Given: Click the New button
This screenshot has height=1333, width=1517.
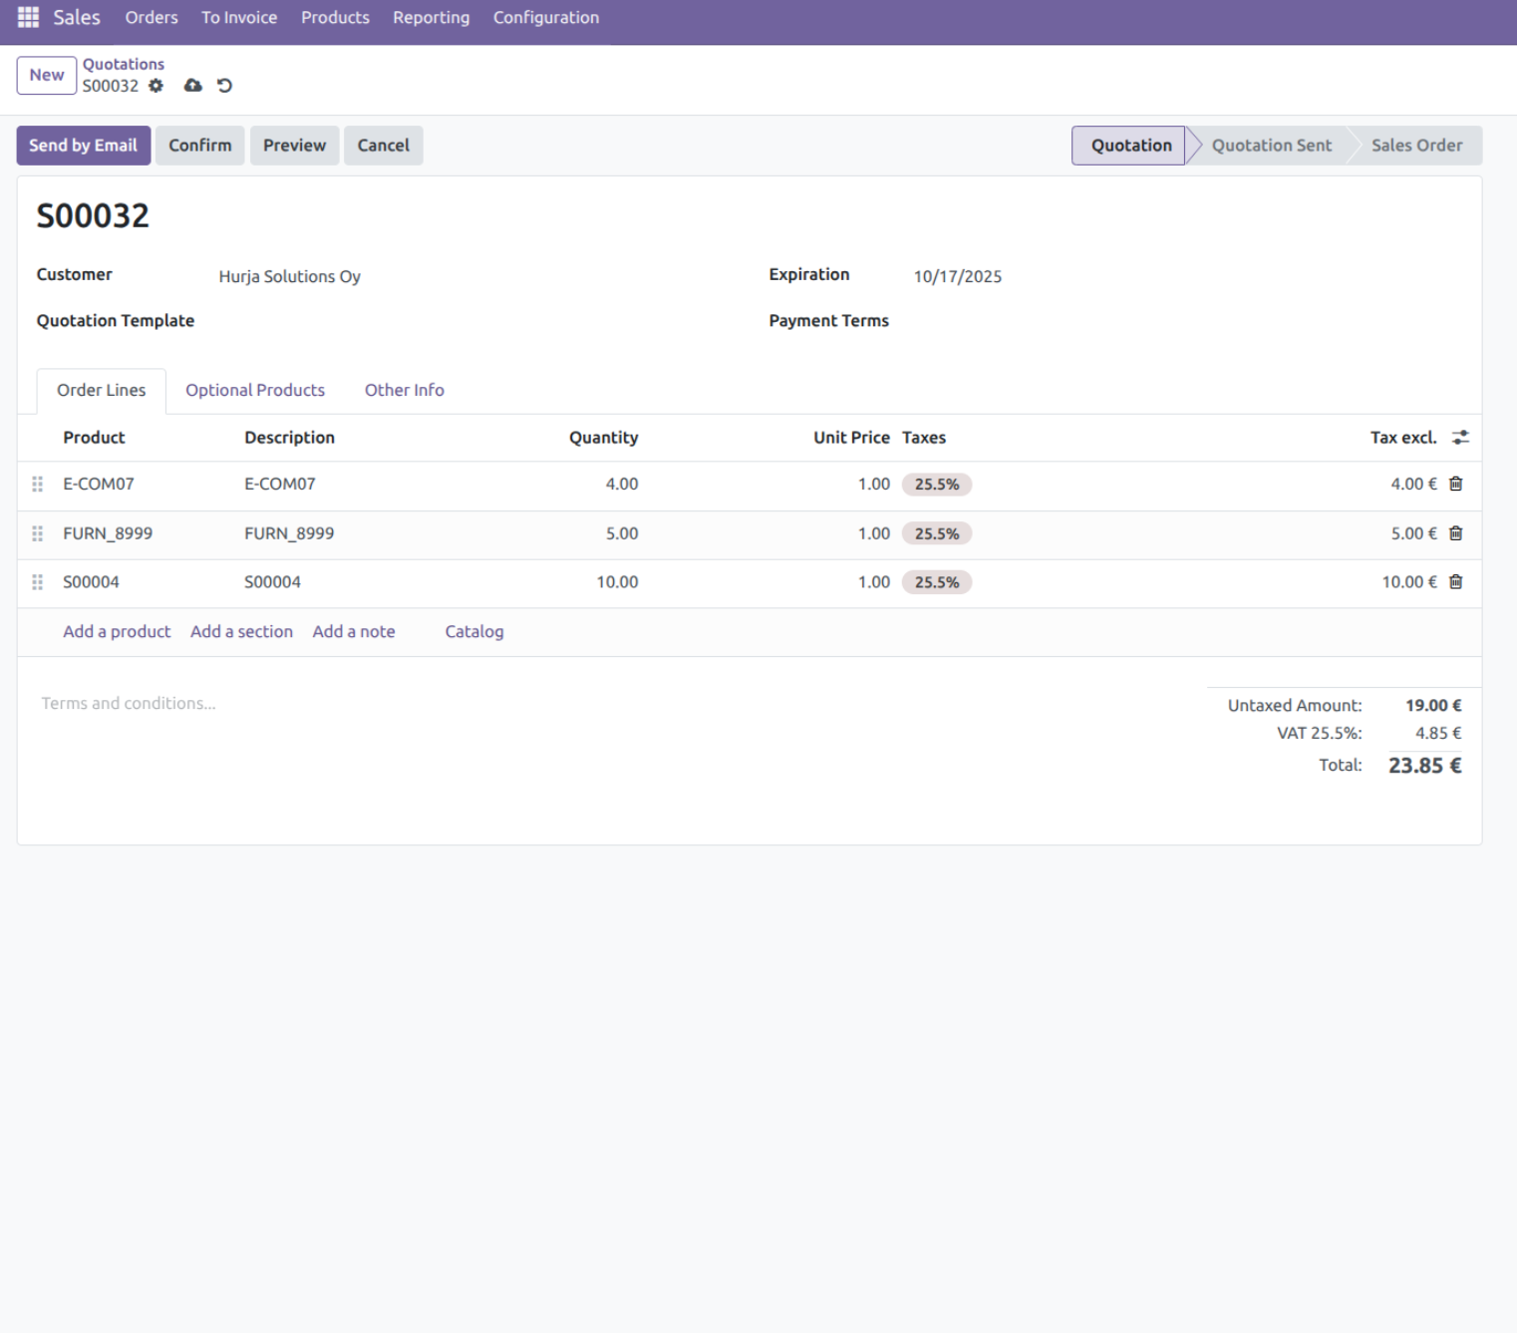Looking at the screenshot, I should pyautogui.click(x=47, y=75).
